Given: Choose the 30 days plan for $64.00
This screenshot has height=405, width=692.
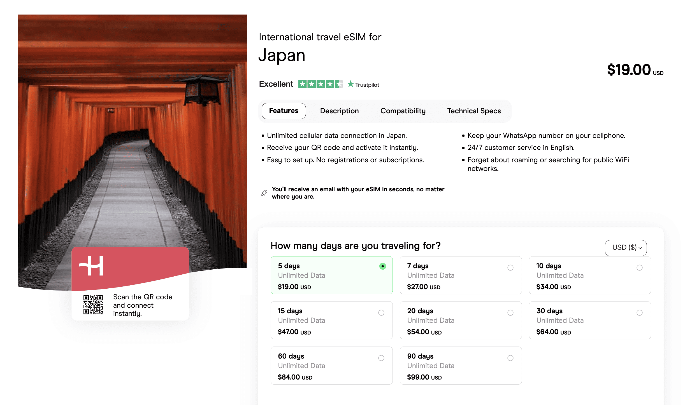Looking at the screenshot, I should click(639, 313).
